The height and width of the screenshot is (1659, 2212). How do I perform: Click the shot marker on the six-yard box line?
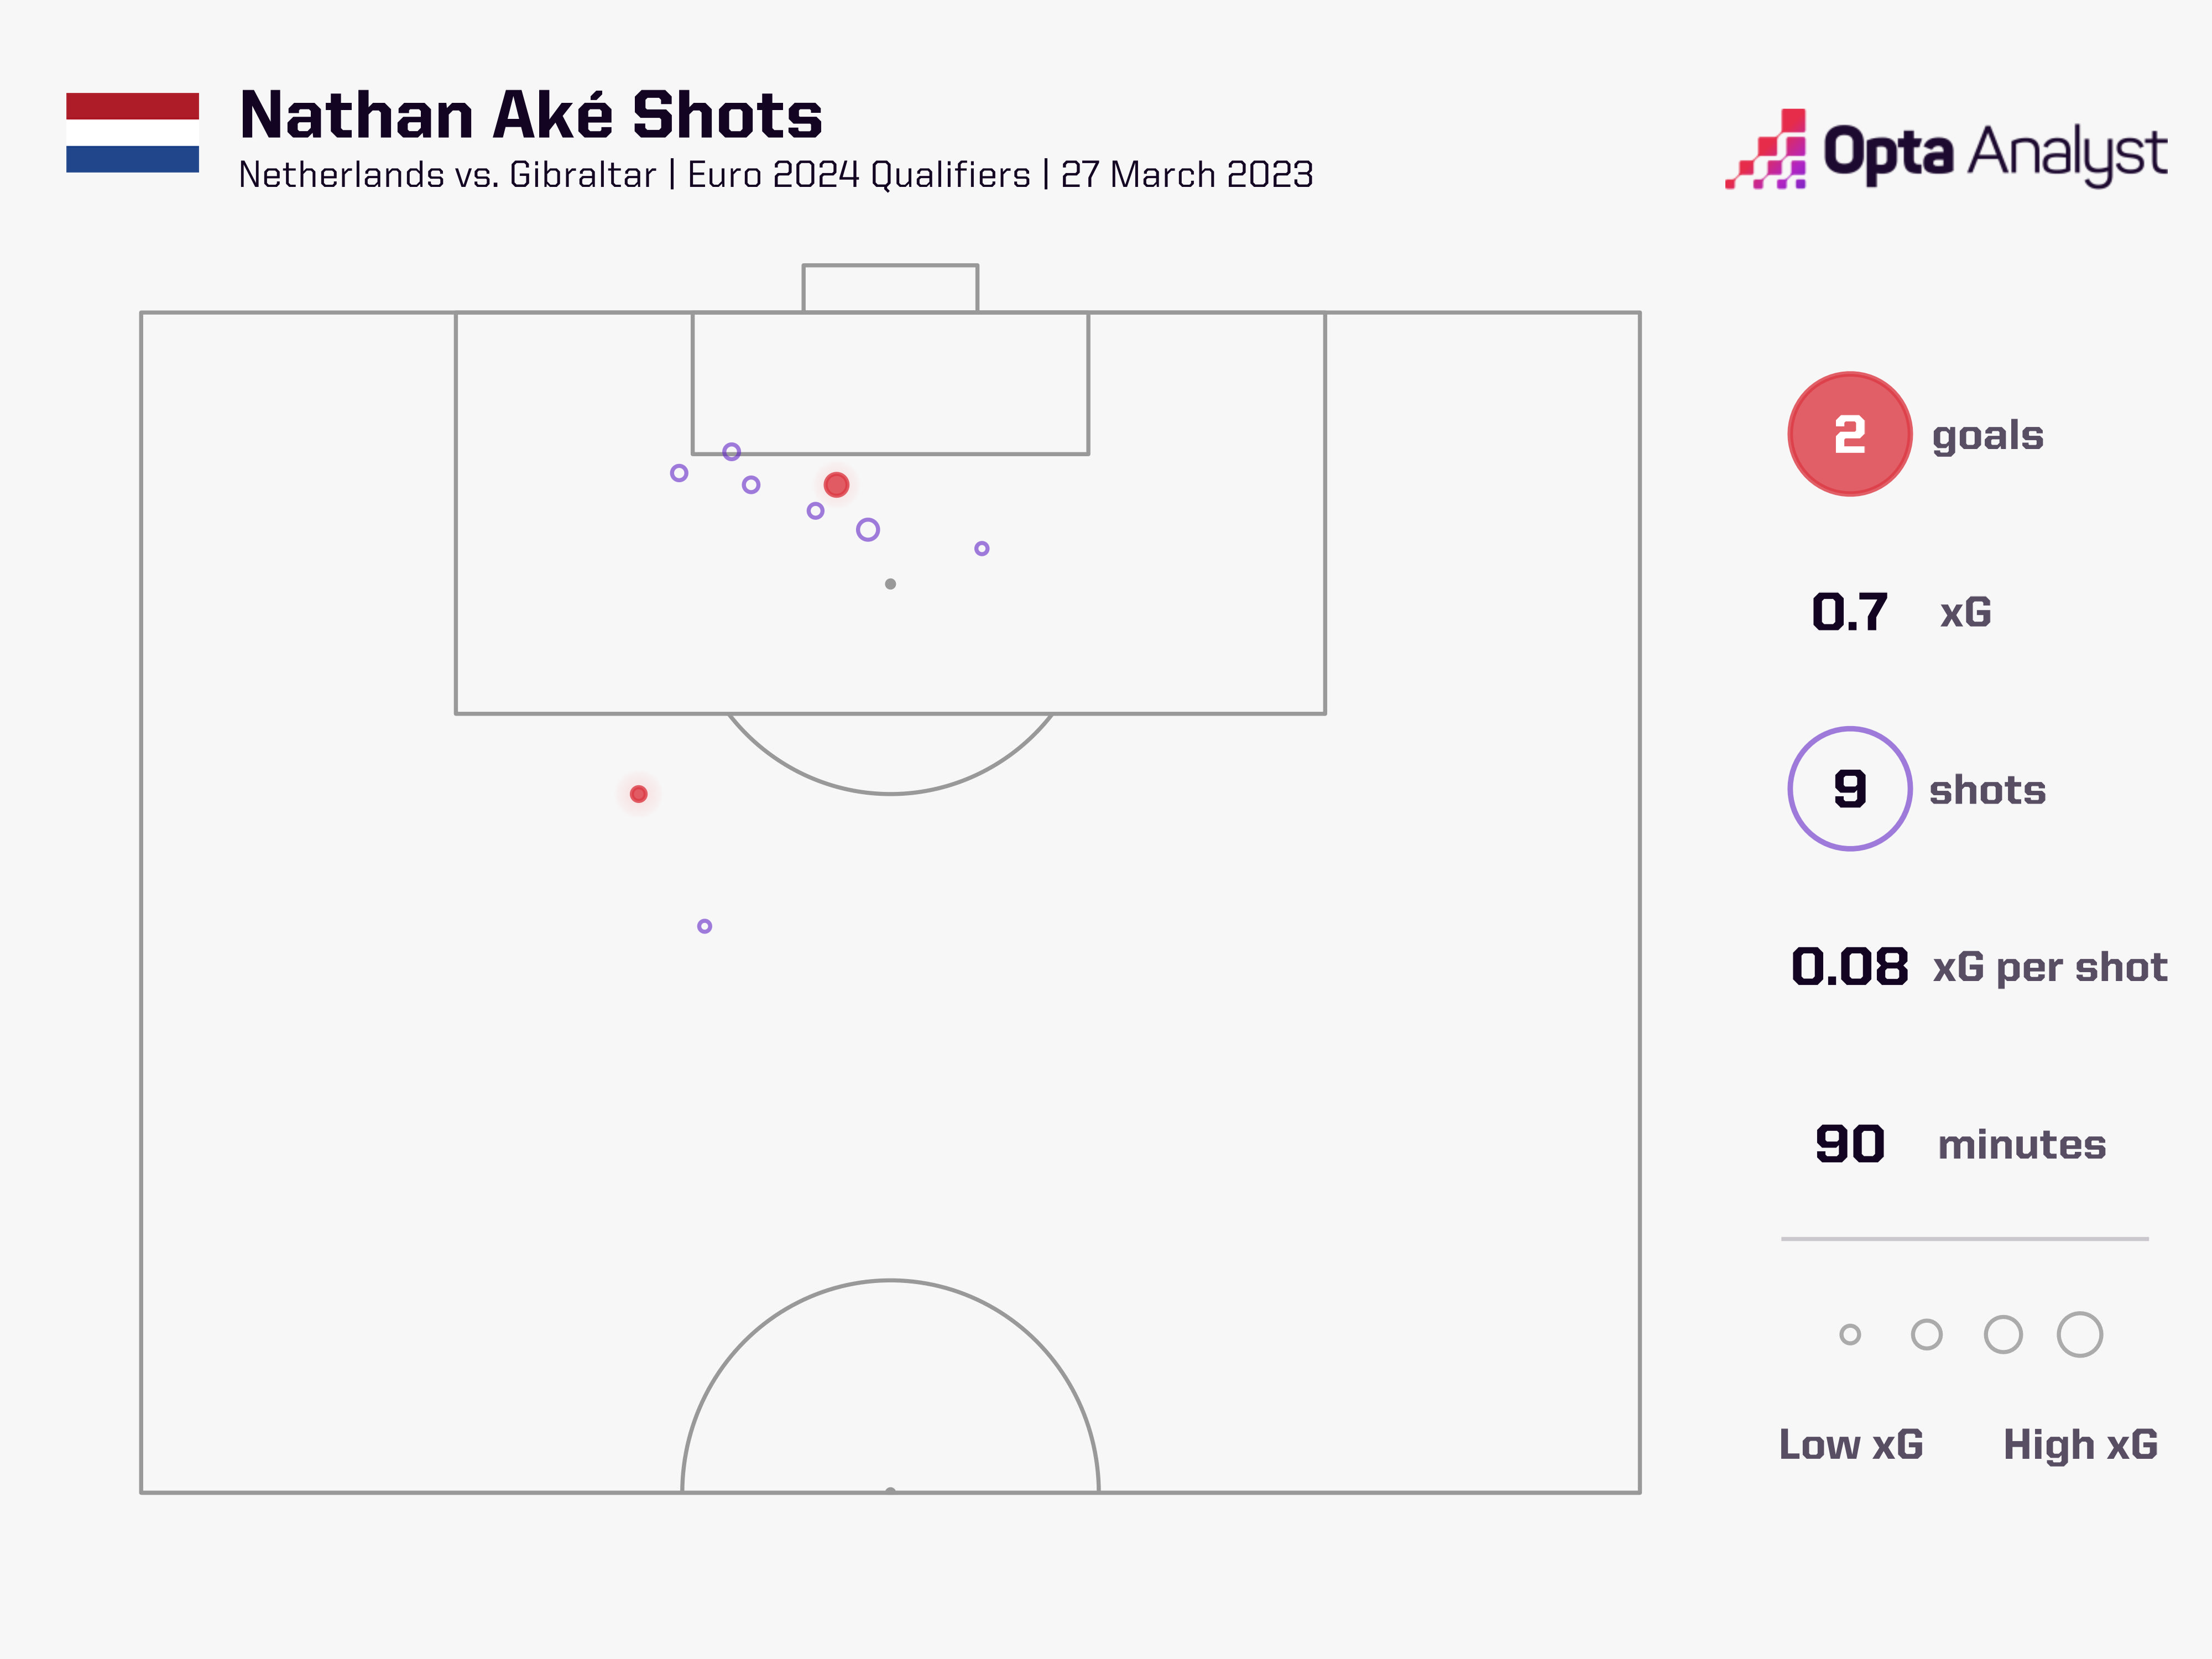click(x=731, y=452)
